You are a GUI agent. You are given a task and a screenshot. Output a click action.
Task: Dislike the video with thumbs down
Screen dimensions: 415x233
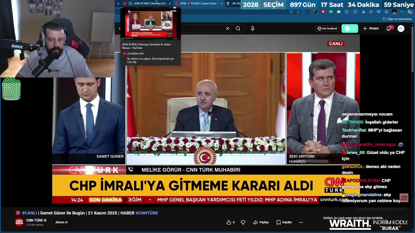coord(243,222)
